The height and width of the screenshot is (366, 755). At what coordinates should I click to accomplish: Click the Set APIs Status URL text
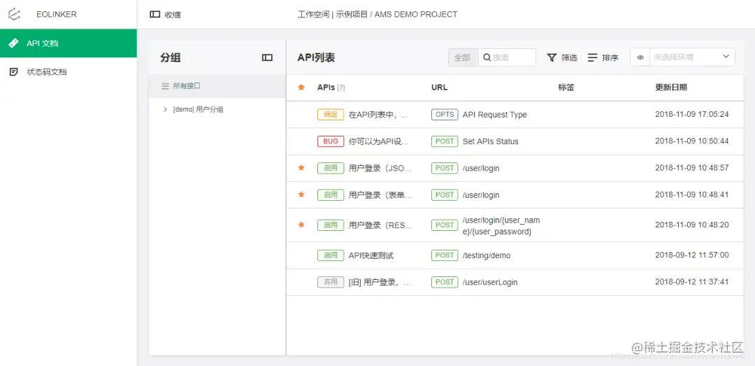(x=490, y=141)
